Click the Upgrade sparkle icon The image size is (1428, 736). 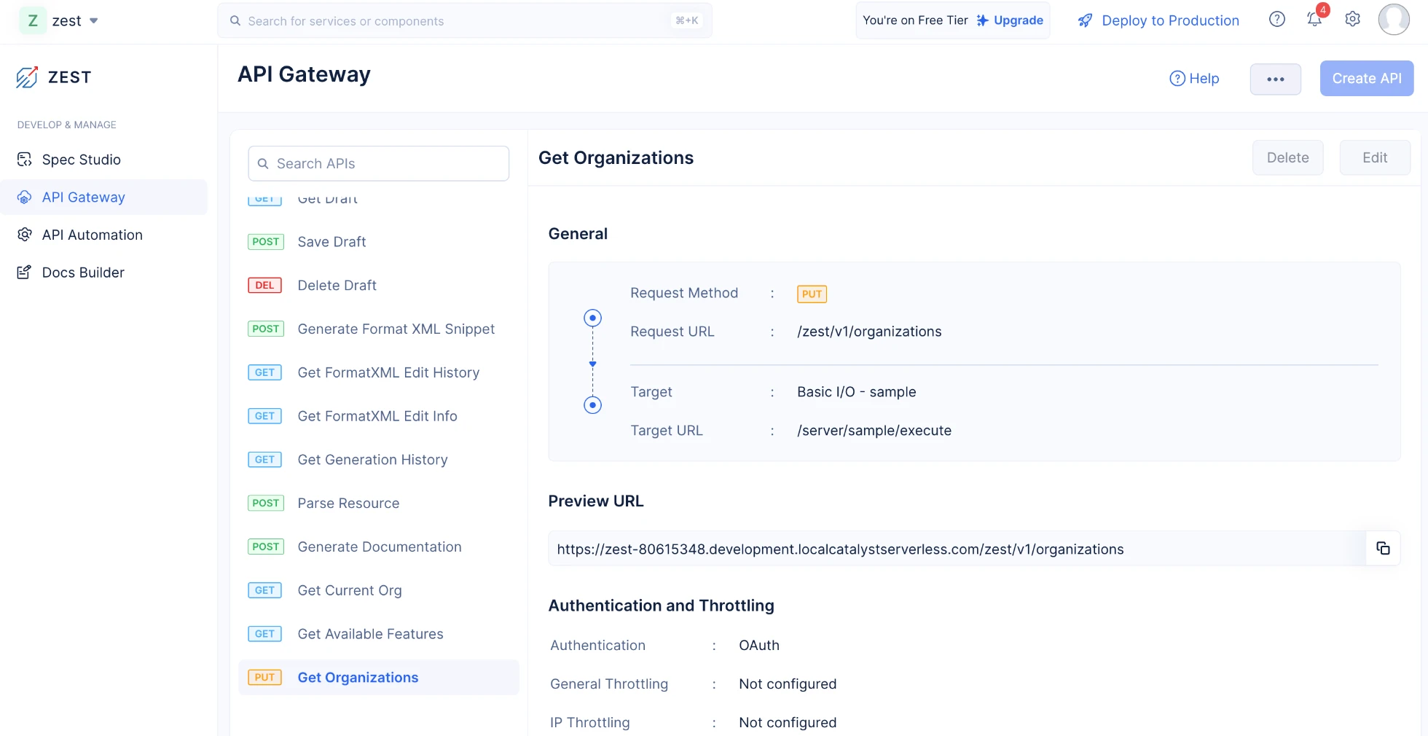click(982, 20)
